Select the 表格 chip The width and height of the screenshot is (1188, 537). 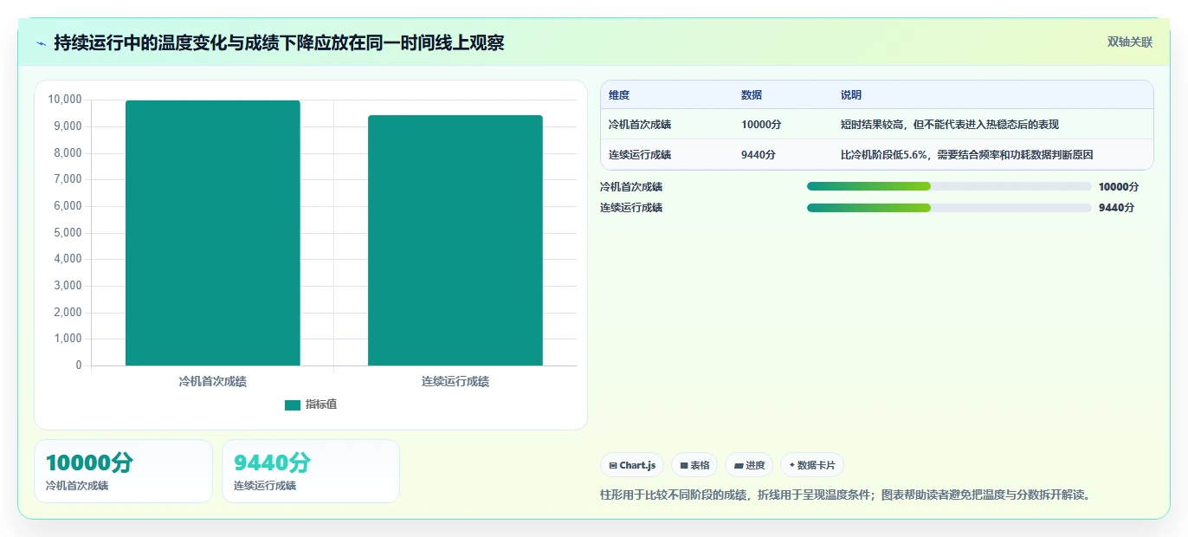[x=694, y=465]
